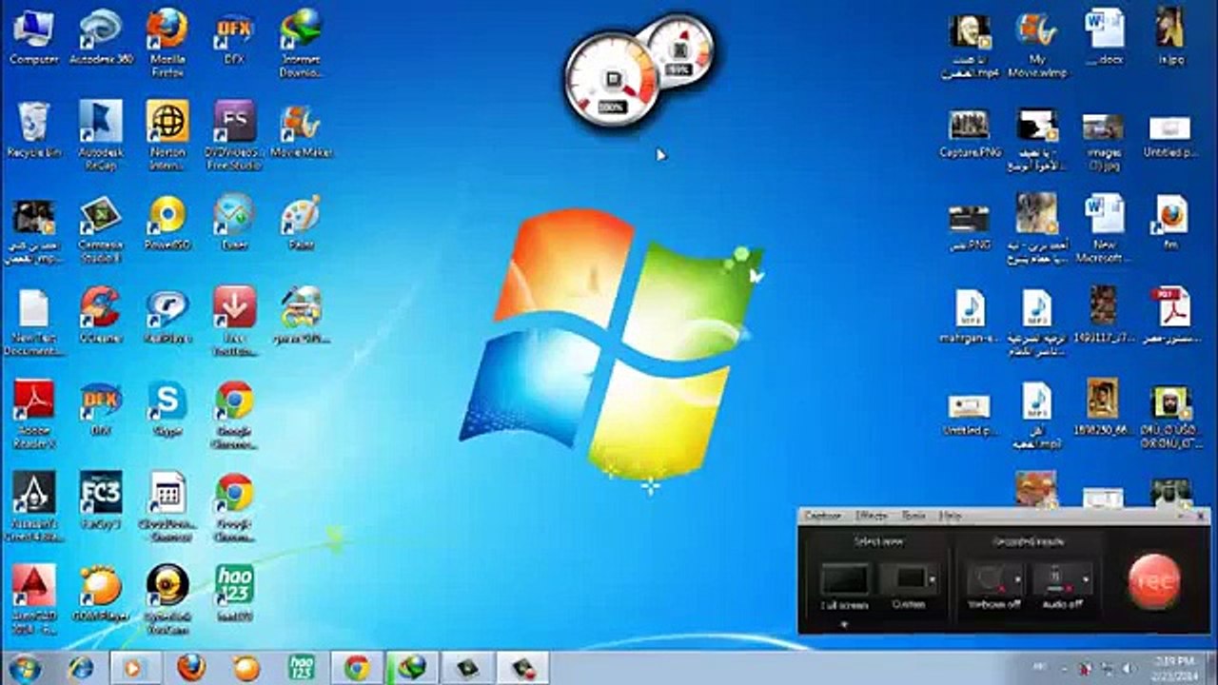Expand the arrow below Full screen

[844, 624]
